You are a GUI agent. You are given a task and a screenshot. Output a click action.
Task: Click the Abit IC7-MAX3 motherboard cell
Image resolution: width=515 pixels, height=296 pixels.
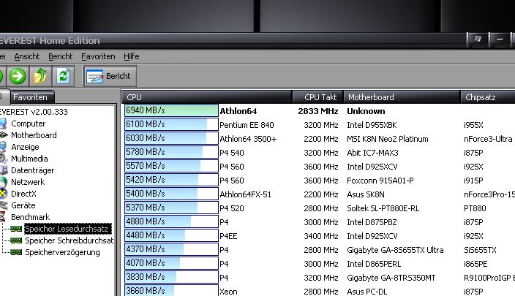click(372, 153)
